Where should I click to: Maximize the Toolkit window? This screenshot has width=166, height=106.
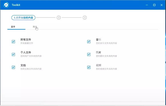(x=154, y=5)
